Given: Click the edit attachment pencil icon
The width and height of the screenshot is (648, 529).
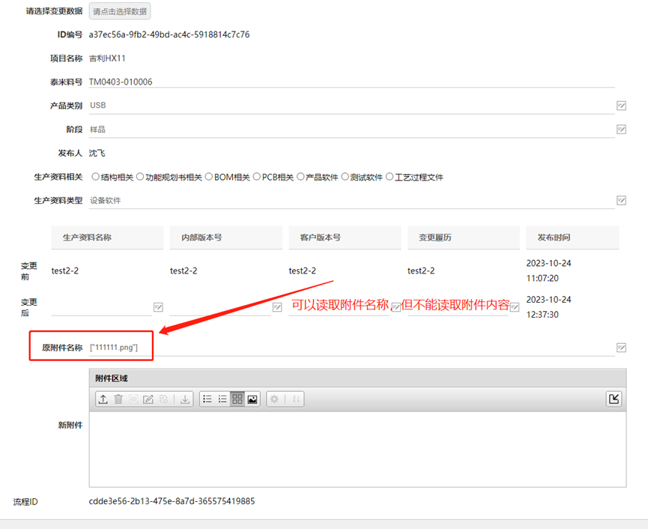Looking at the screenshot, I should tap(148, 399).
